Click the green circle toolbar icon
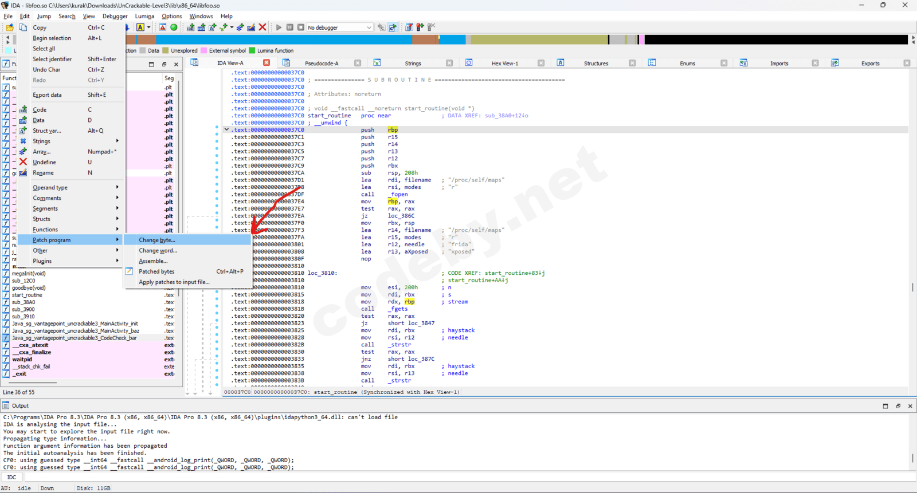Screen dimensions: 917x493 174,27
